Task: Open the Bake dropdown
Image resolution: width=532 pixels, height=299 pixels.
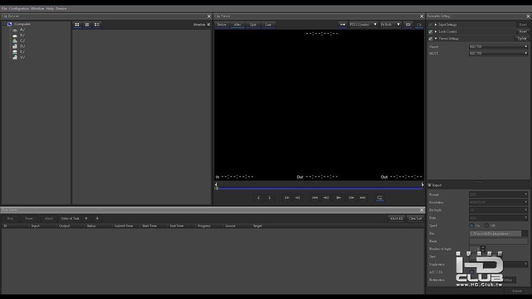Action: point(498,218)
